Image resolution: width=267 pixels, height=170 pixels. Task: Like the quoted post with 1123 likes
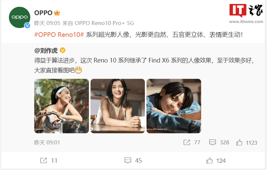(239, 142)
